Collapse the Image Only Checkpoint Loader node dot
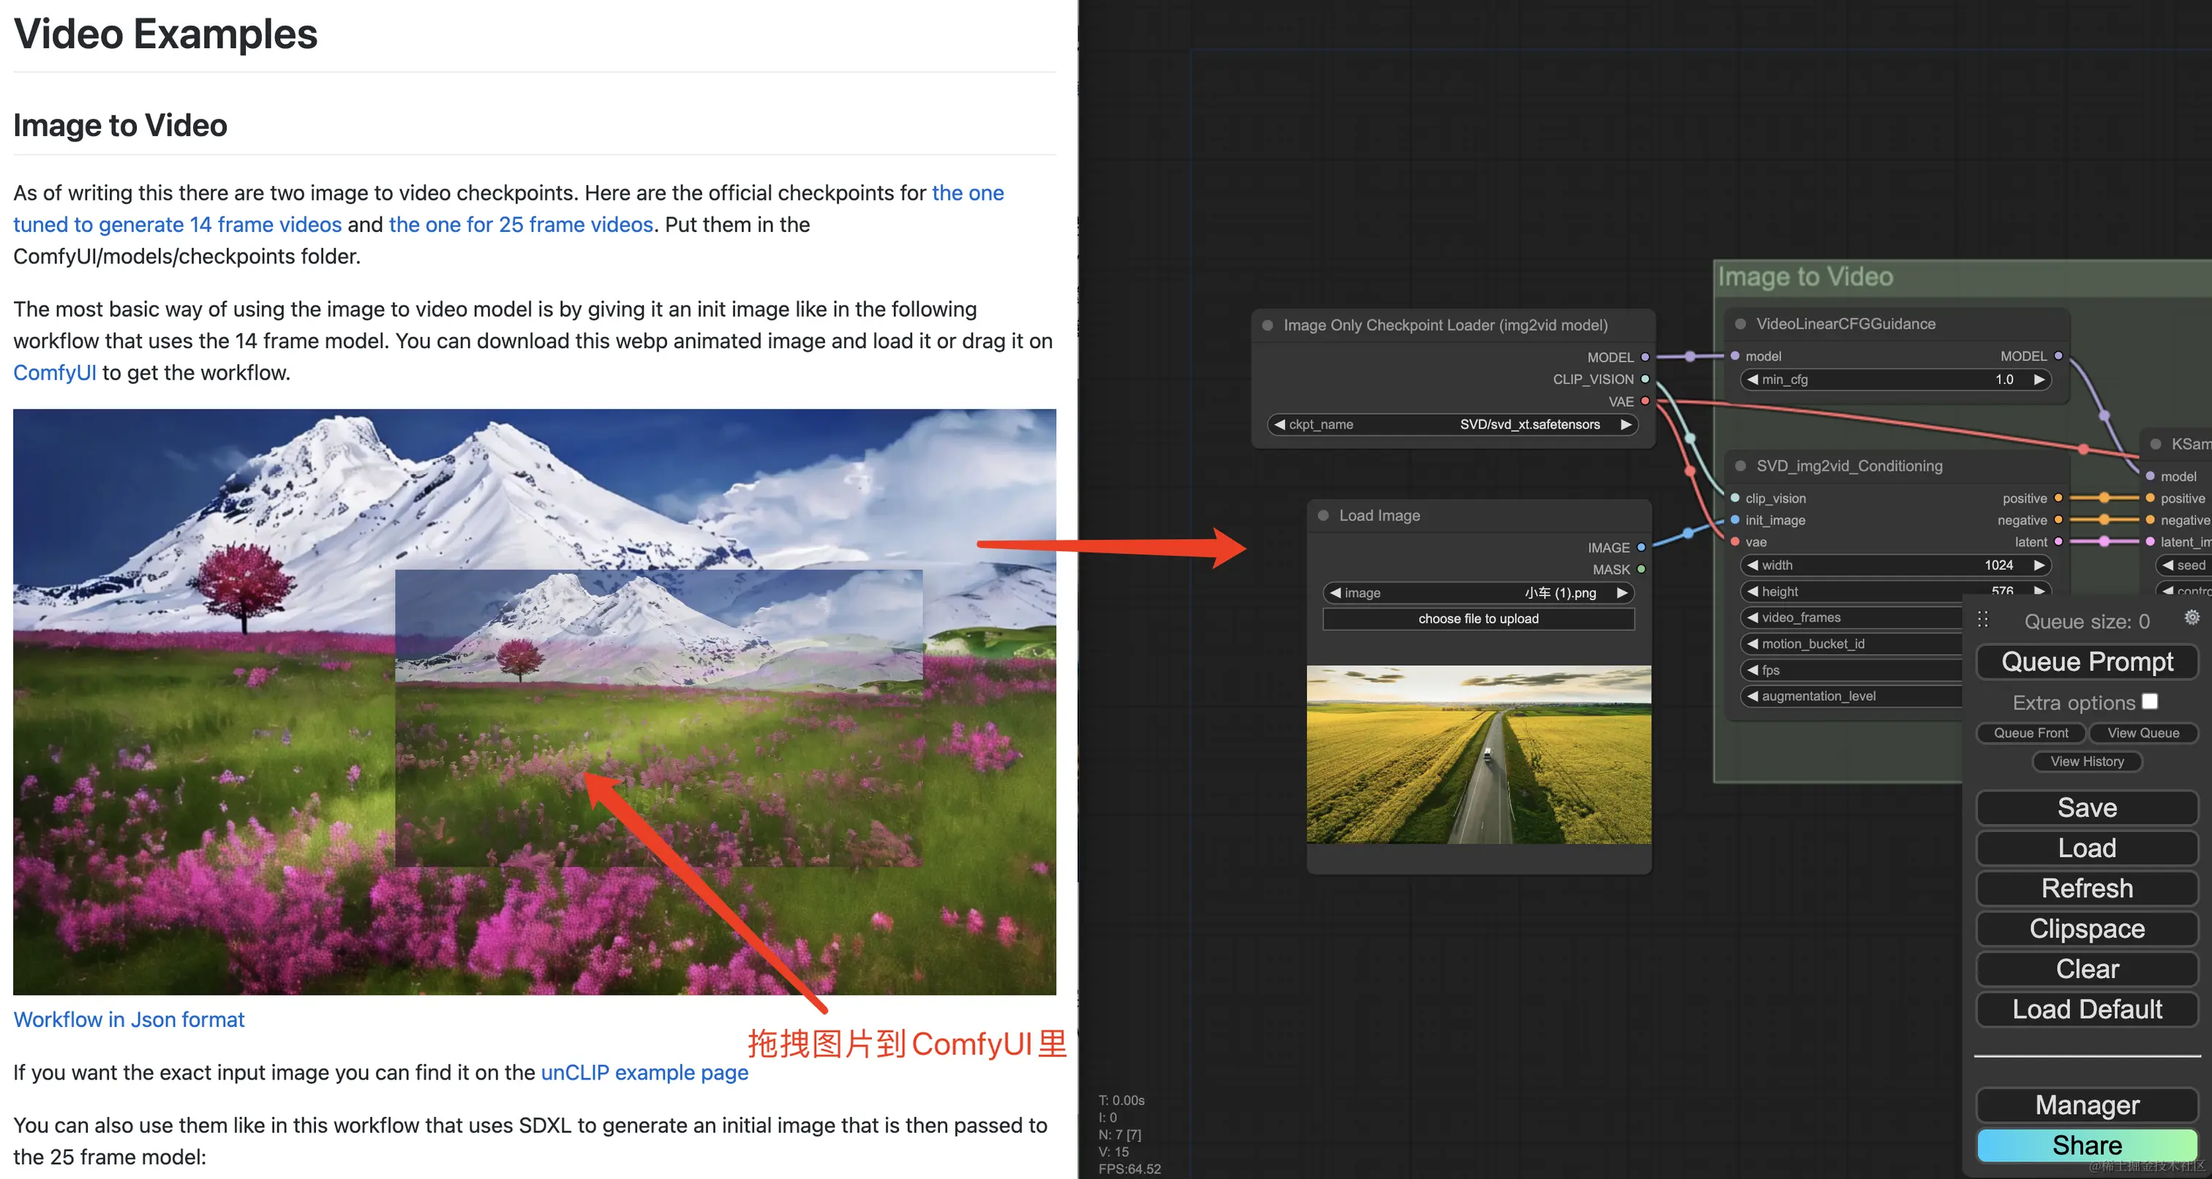The width and height of the screenshot is (2212, 1179). (1268, 325)
